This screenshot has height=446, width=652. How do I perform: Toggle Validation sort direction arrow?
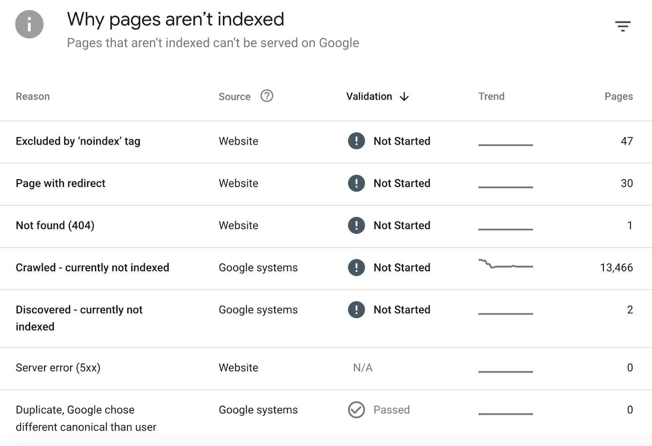pos(404,97)
